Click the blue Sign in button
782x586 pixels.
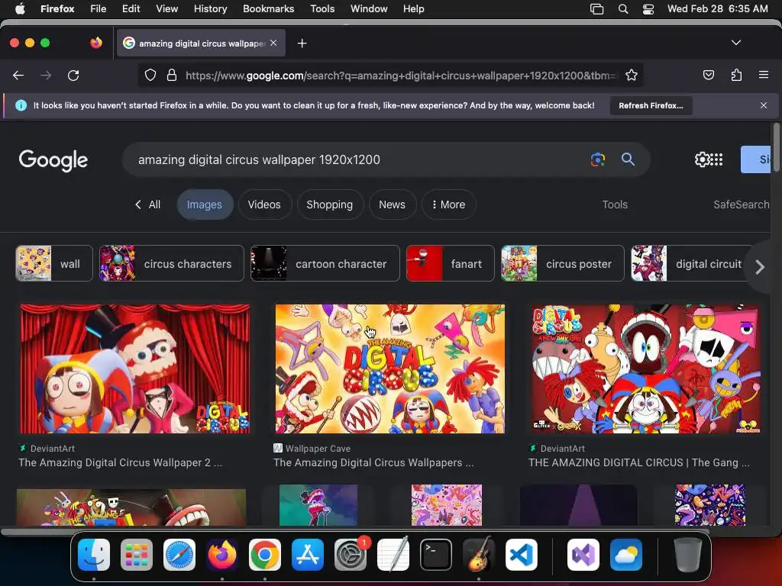[x=755, y=159]
